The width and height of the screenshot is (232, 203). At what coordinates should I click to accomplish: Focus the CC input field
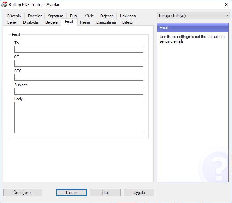click(79, 63)
